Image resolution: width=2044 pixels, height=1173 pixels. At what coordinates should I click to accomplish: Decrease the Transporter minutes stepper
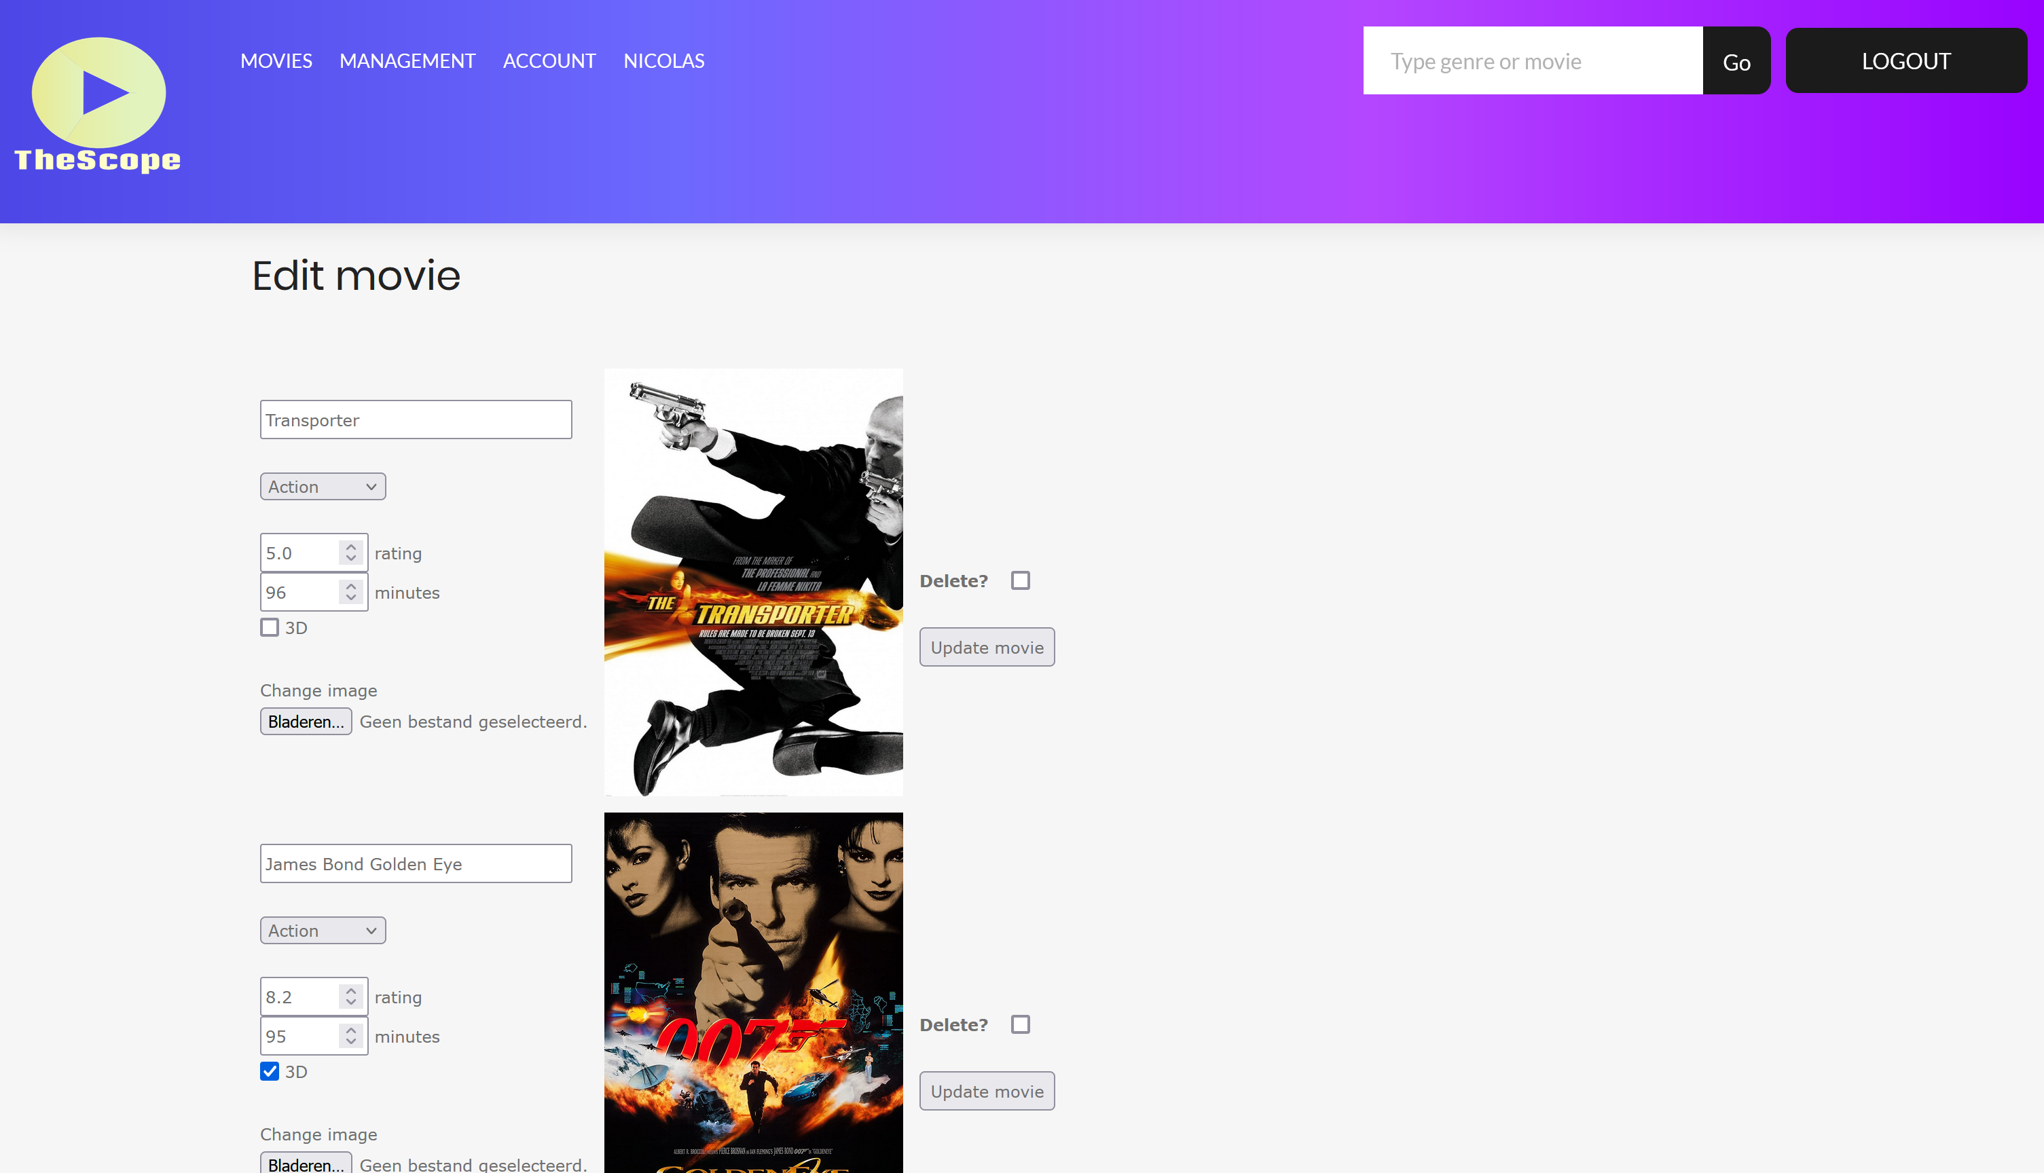click(x=350, y=599)
